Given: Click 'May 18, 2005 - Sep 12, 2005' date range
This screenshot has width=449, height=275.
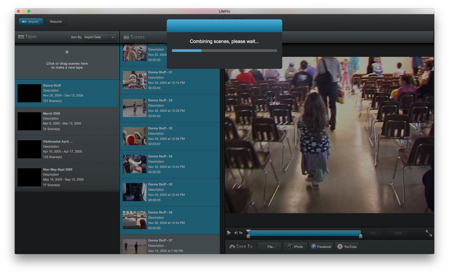Looking at the screenshot, I should pos(63,179).
